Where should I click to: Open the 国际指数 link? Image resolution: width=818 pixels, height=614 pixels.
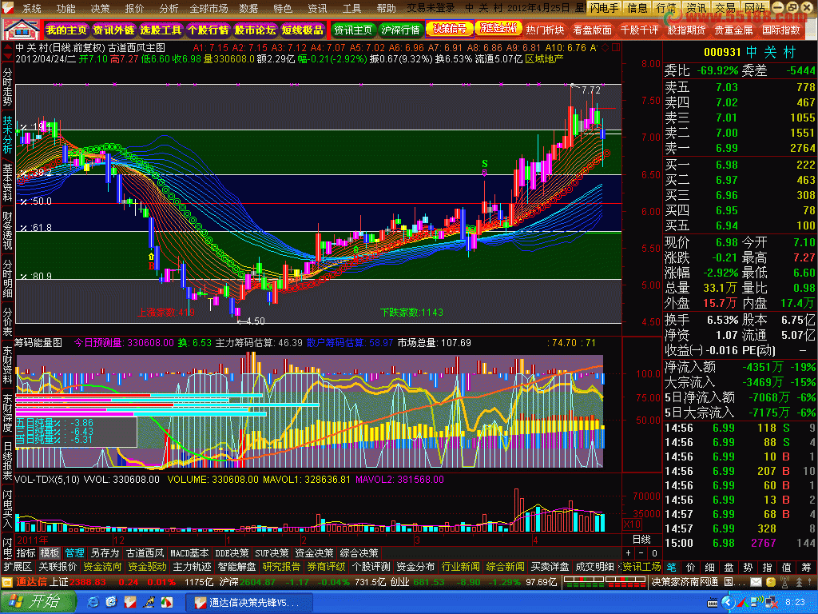point(781,30)
